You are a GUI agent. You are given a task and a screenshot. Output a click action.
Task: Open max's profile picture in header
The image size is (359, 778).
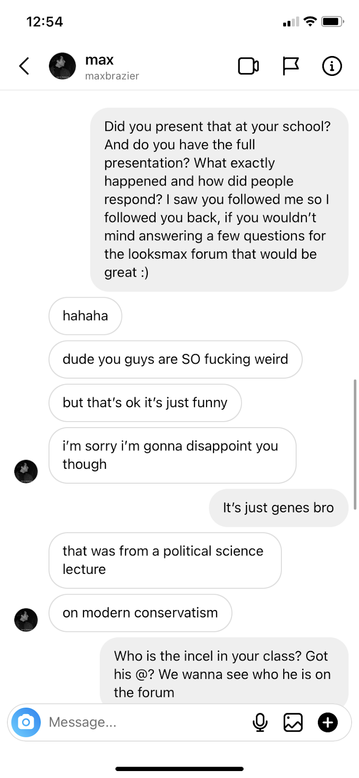coord(62,66)
